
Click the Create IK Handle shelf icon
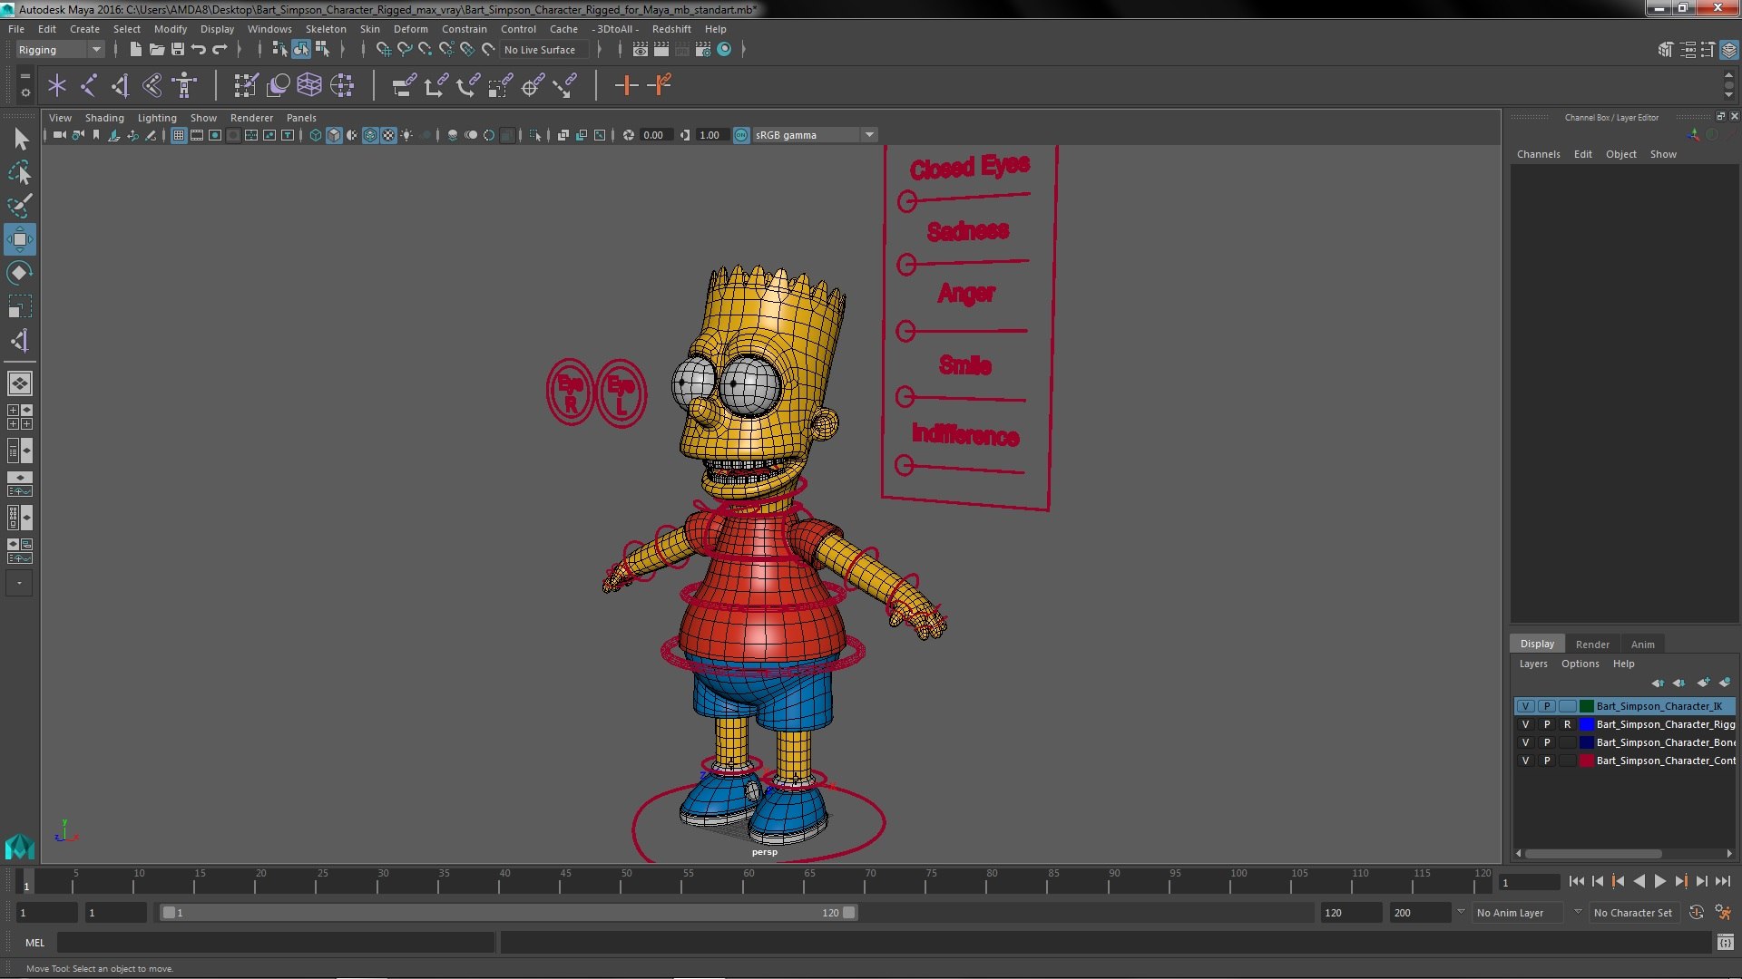121,86
